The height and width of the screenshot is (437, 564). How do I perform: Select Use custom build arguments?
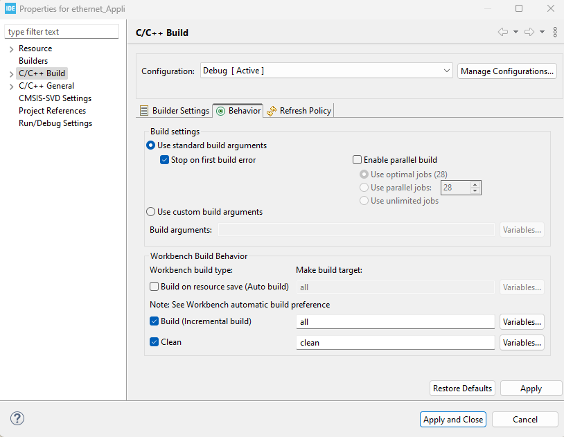[x=151, y=212]
